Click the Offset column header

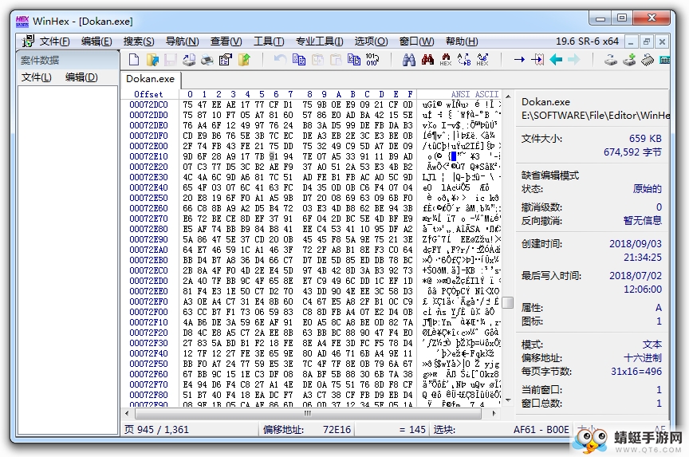(x=148, y=94)
